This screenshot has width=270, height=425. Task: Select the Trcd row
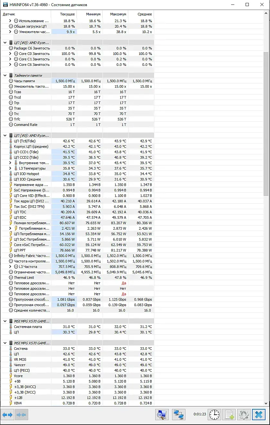click(x=77, y=97)
